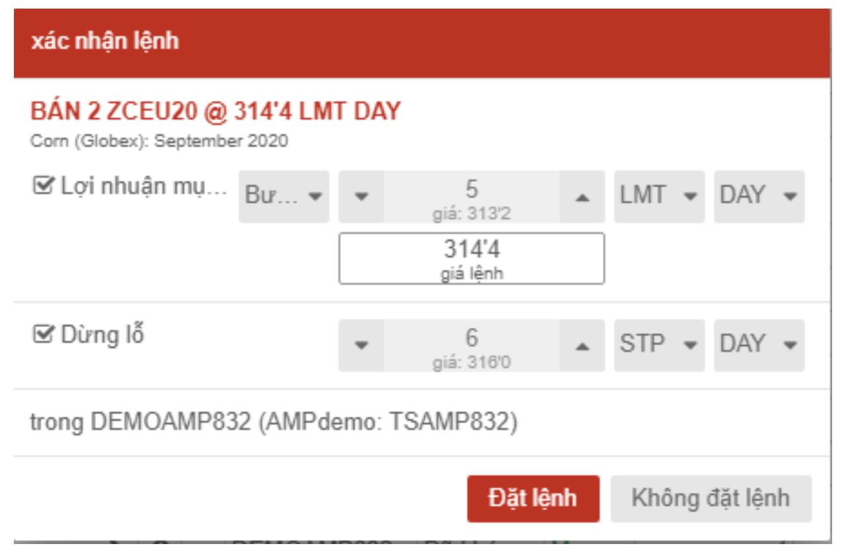Open profit target DAY duration dropdown
846x550 pixels.
(x=759, y=196)
